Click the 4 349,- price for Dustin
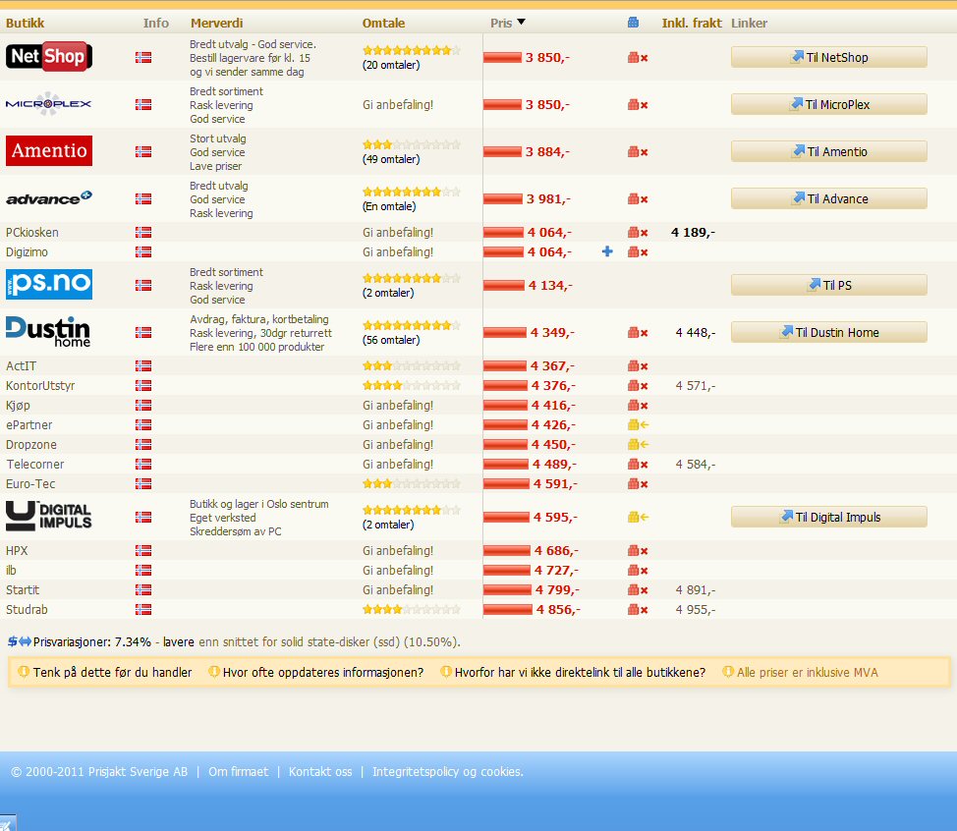Screen dimensions: 957x831 pos(552,333)
